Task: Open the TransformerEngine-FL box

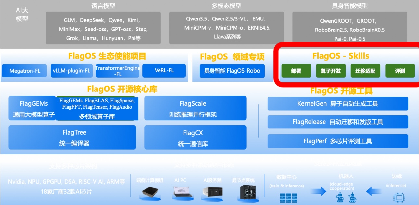Action: [x=118, y=71]
